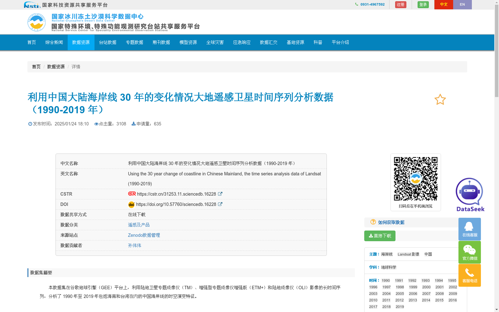
Task: Click the scrollbar down arrow
Action: click(497, 310)
